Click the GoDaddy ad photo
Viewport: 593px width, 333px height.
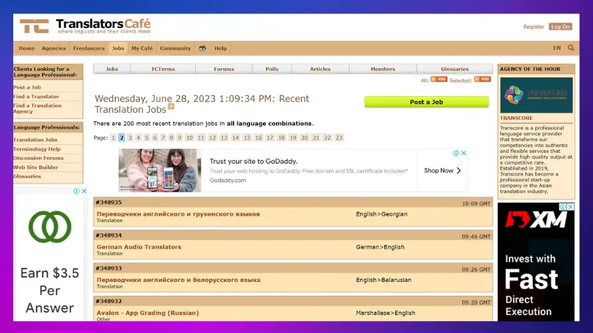tap(160, 170)
